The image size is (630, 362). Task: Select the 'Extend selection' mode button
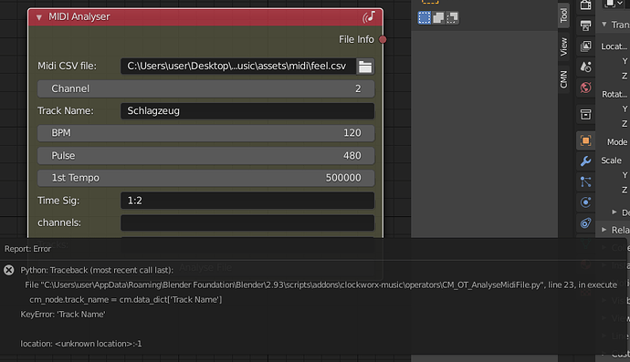(438, 17)
